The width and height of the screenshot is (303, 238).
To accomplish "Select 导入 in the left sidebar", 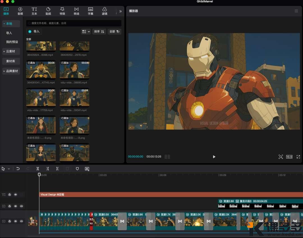I will click(9, 33).
